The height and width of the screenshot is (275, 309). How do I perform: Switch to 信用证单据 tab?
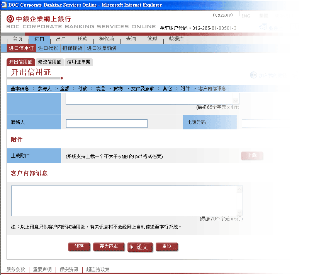coord(78,62)
